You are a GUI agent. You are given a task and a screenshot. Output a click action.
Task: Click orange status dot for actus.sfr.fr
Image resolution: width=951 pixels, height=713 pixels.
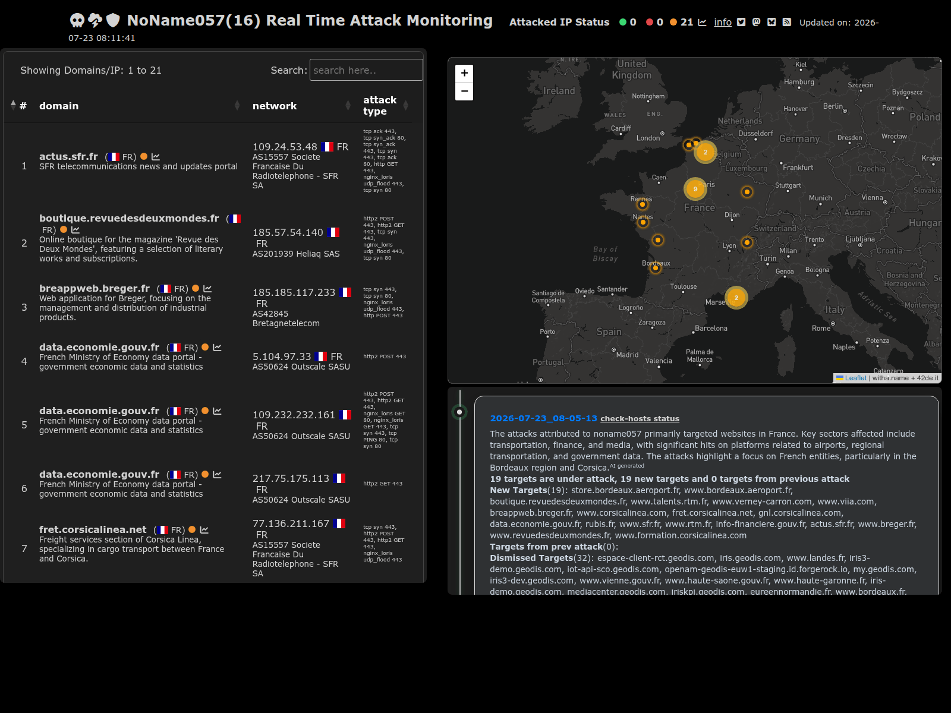point(144,157)
